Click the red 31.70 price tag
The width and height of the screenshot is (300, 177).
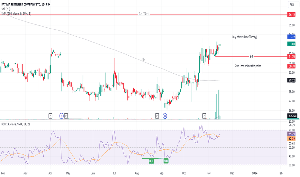click(292, 57)
